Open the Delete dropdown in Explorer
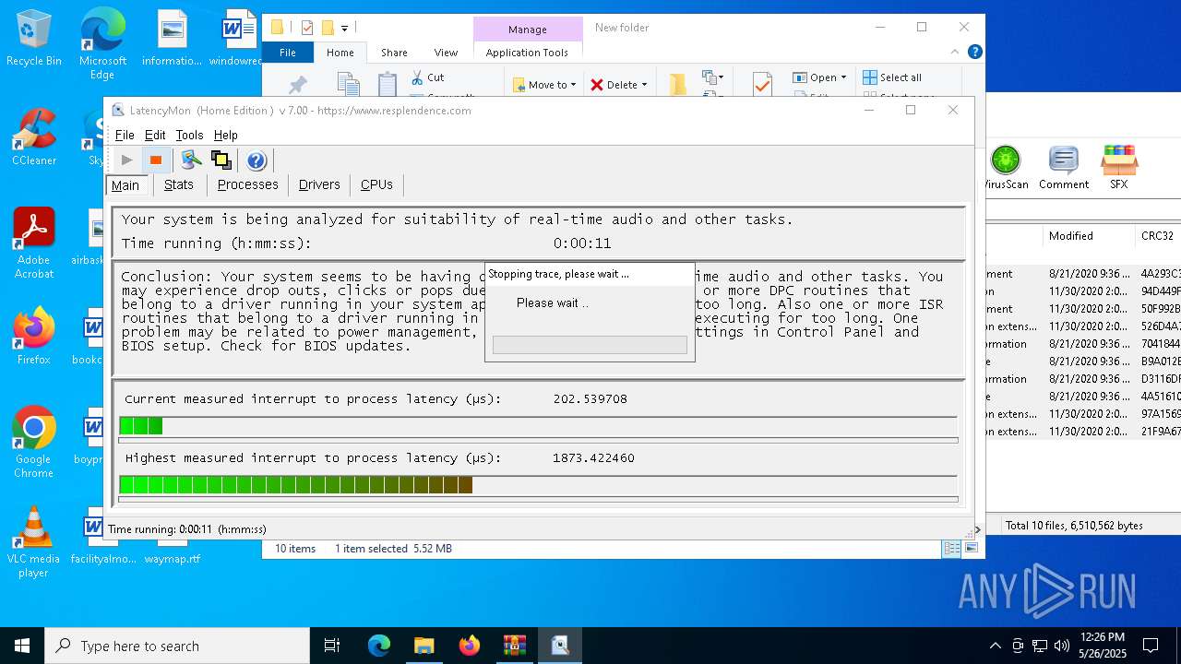1181x664 pixels. click(x=619, y=85)
